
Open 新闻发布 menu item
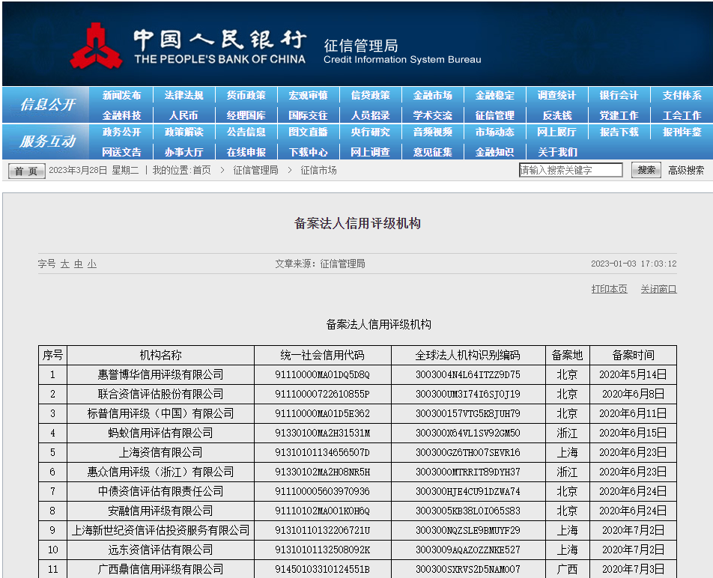click(121, 95)
